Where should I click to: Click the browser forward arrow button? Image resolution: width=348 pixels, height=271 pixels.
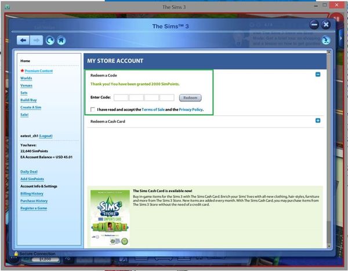36,40
